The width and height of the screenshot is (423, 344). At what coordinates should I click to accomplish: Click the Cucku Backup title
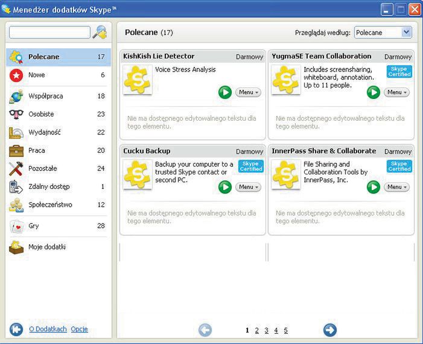[147, 151]
